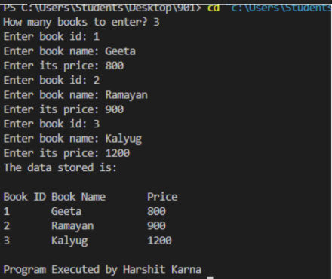Click 'Geeta' in the output table

tap(66, 211)
